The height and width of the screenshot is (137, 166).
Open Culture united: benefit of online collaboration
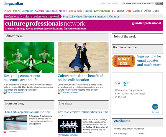tap(80, 78)
